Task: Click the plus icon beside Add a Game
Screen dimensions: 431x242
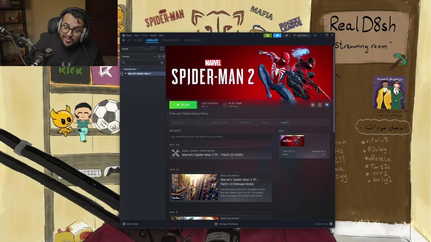Action: 124,224
